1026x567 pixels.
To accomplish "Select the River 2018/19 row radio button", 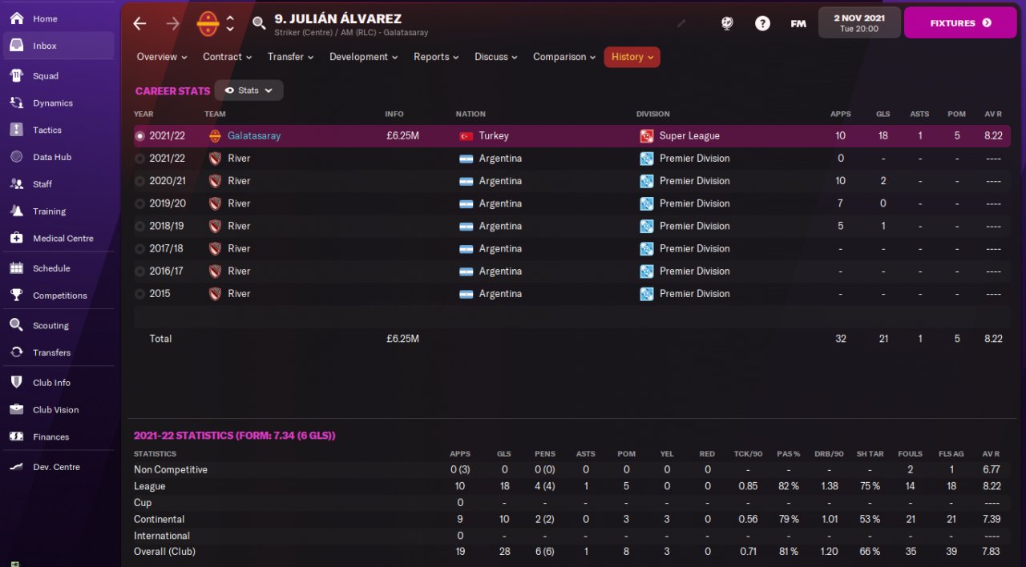I will [140, 226].
